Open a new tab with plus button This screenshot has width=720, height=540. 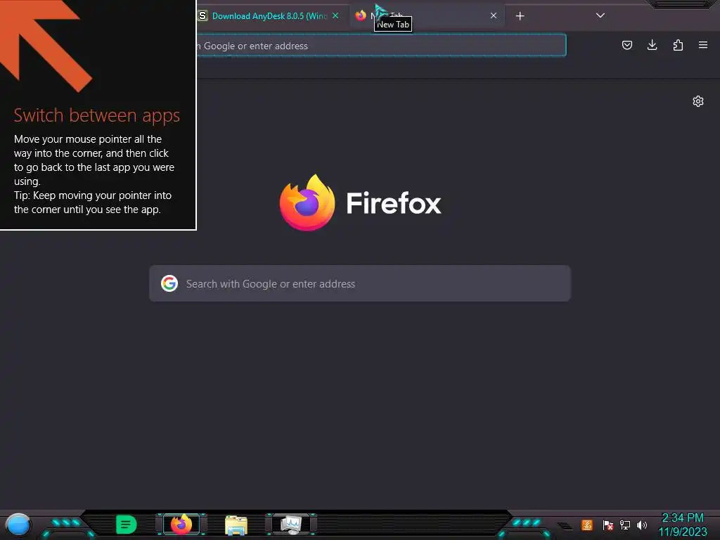520,16
